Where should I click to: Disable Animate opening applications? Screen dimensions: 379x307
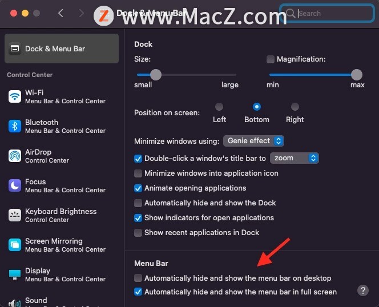(x=138, y=188)
